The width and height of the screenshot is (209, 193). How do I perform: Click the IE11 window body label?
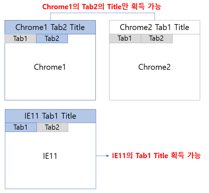[x=50, y=156]
